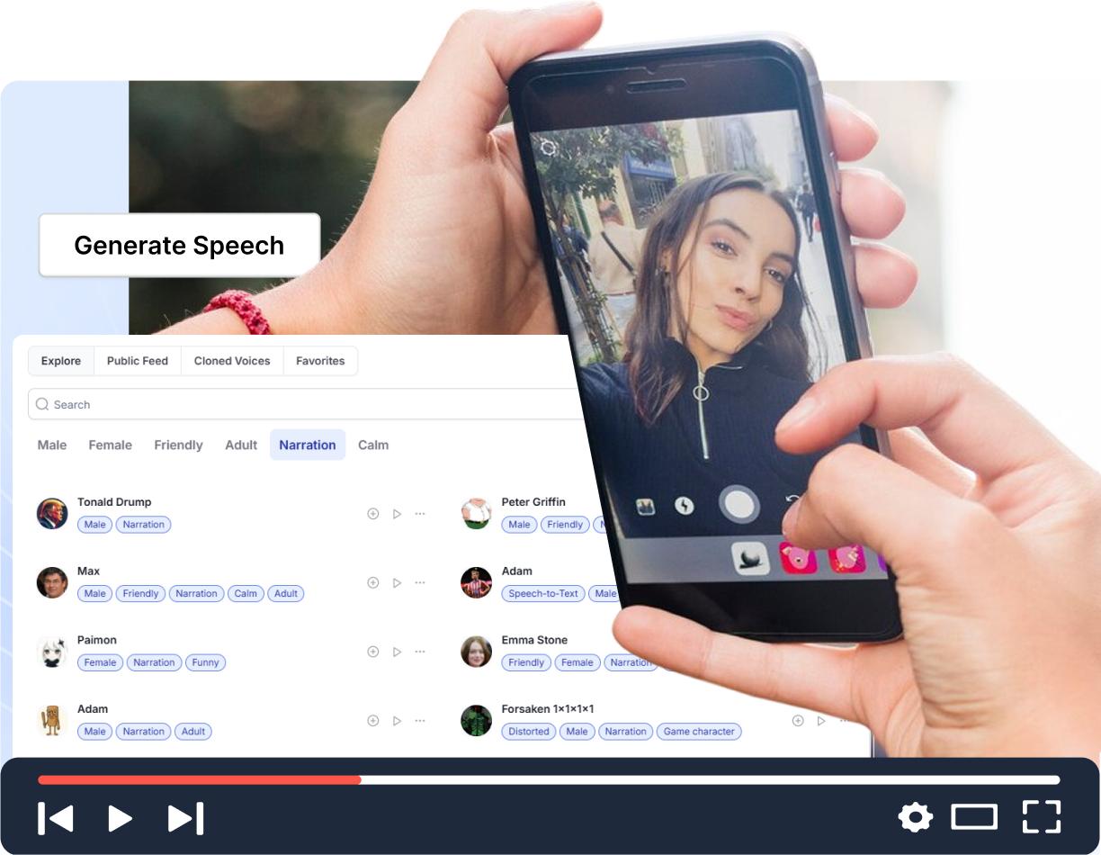Skip back to the previous video
This screenshot has width=1101, height=855.
click(x=56, y=818)
